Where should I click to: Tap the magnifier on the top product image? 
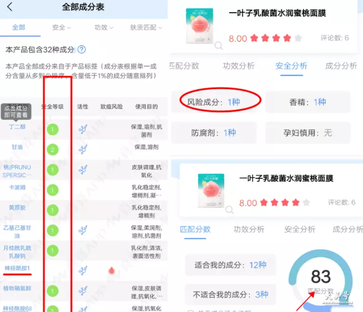coord(218,45)
